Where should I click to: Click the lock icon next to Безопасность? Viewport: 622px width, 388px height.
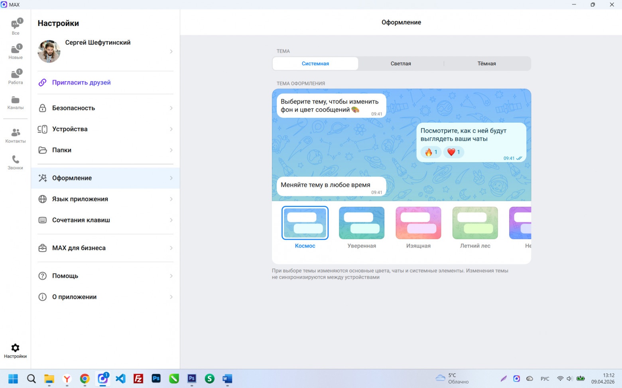[42, 108]
